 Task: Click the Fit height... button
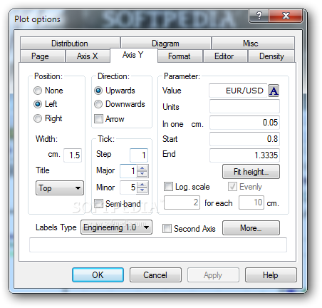[251, 171]
